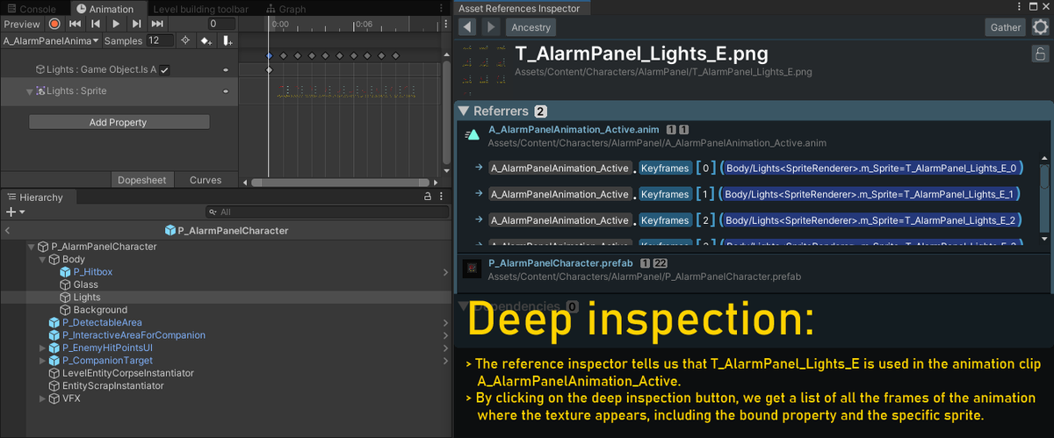Open P_Hitbox prefab via its chevron
Viewport: 1054px width, 438px height.
tap(445, 272)
